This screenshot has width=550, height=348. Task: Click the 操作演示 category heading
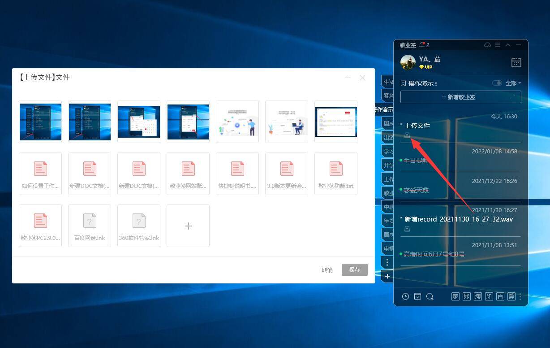coord(421,83)
